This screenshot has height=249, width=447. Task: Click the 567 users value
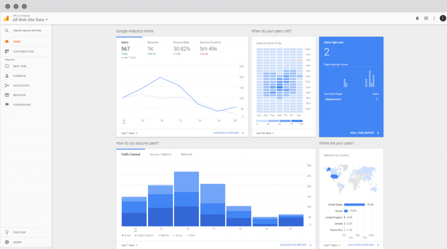tap(125, 49)
